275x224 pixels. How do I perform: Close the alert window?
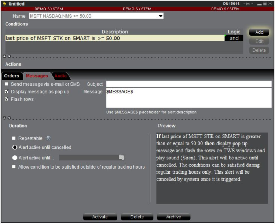(x=270, y=4)
